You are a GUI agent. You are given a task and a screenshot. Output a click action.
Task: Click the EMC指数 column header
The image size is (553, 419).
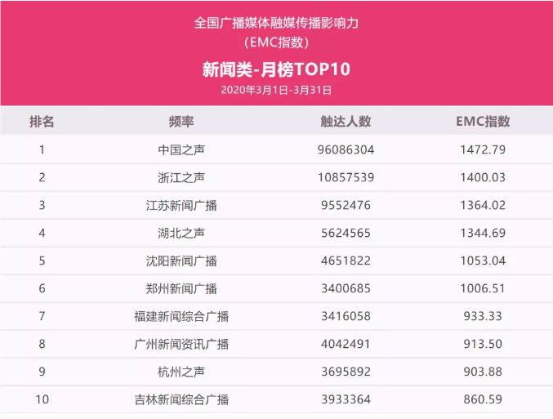[483, 122]
